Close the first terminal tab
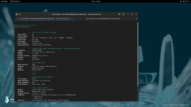 [x=72, y=19]
